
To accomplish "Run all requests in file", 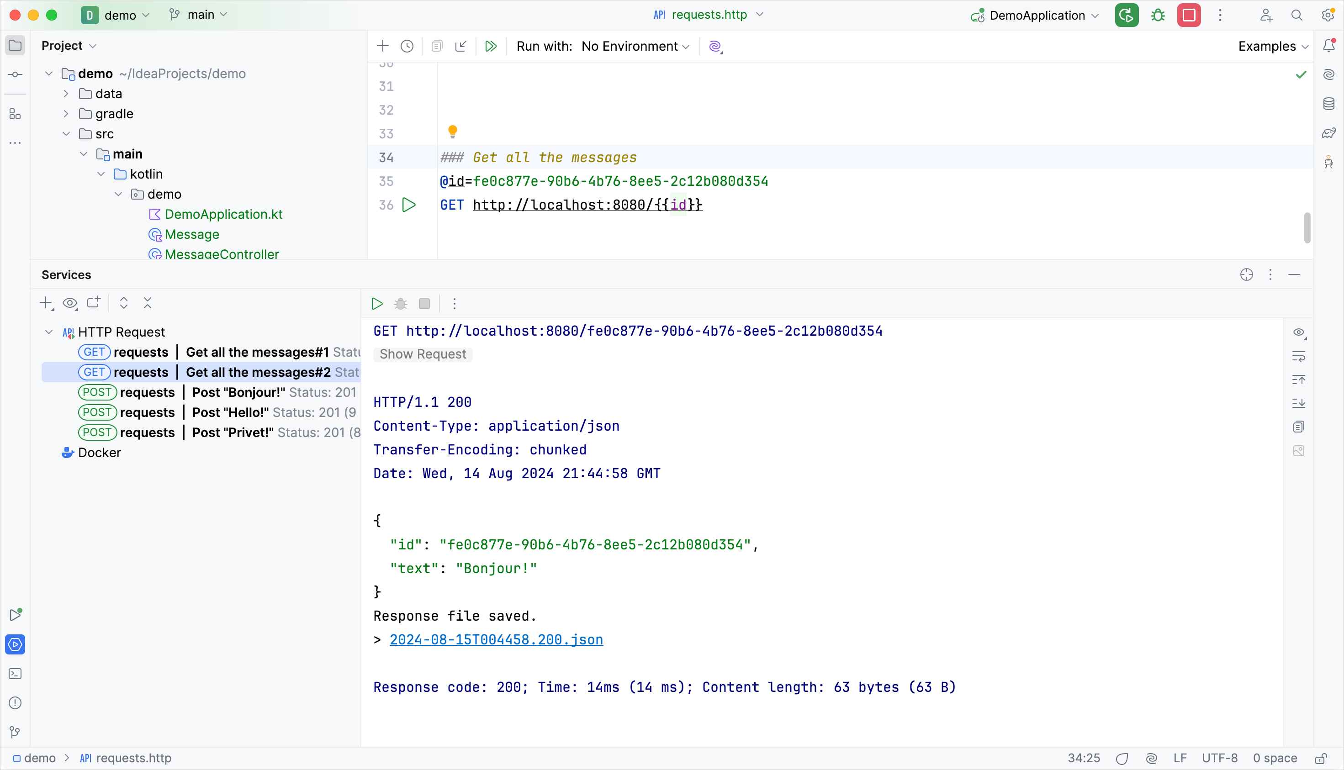I will 491,46.
